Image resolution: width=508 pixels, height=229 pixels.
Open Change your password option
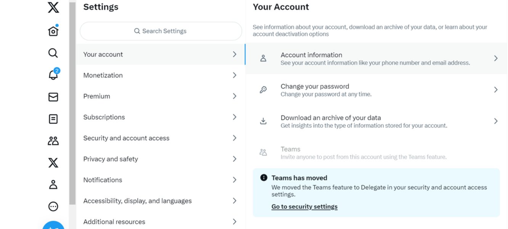tap(376, 90)
